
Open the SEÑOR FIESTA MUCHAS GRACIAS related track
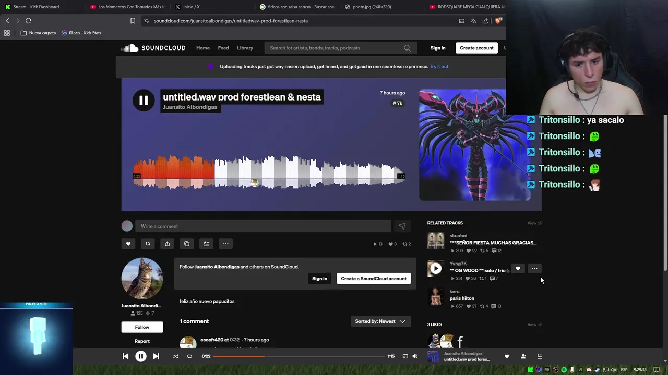tap(493, 243)
